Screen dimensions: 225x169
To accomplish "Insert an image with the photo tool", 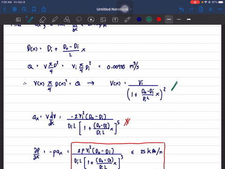I will tap(103, 20).
